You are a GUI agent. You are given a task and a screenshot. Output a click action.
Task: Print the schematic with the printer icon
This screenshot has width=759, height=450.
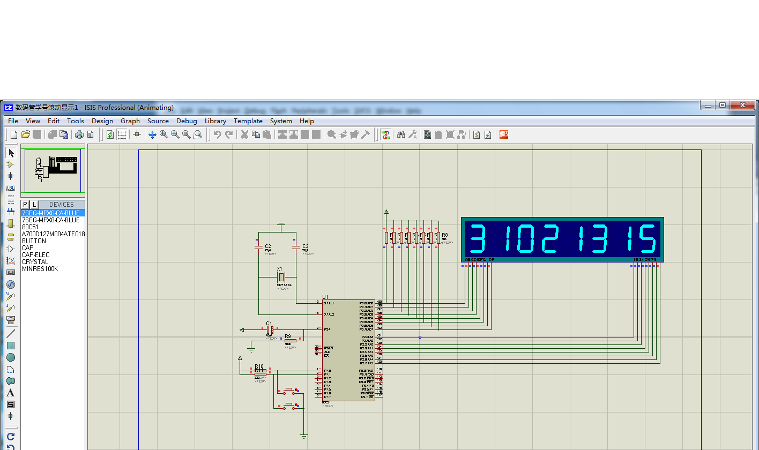79,134
